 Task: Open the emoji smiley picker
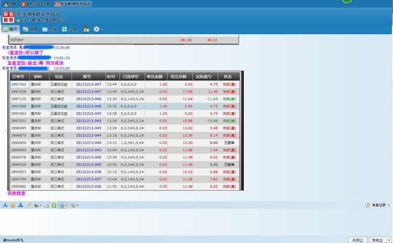click(x=13, y=205)
